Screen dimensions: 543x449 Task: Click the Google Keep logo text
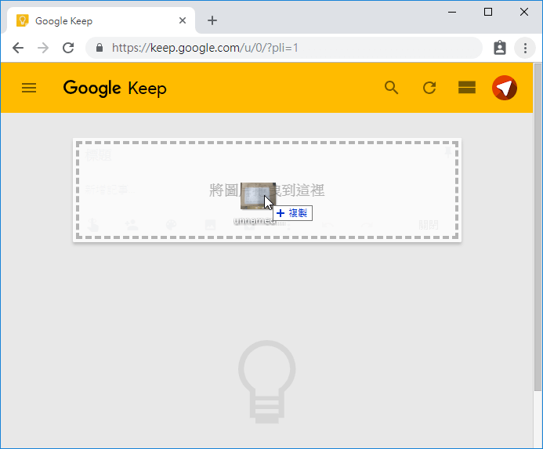[114, 88]
